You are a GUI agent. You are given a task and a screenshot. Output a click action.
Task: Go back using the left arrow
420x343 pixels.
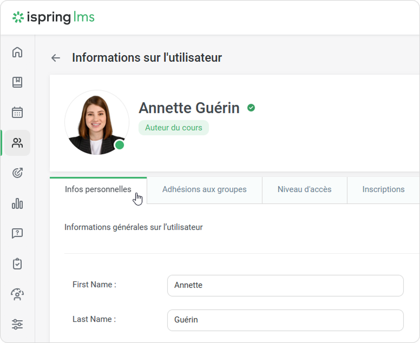click(55, 58)
